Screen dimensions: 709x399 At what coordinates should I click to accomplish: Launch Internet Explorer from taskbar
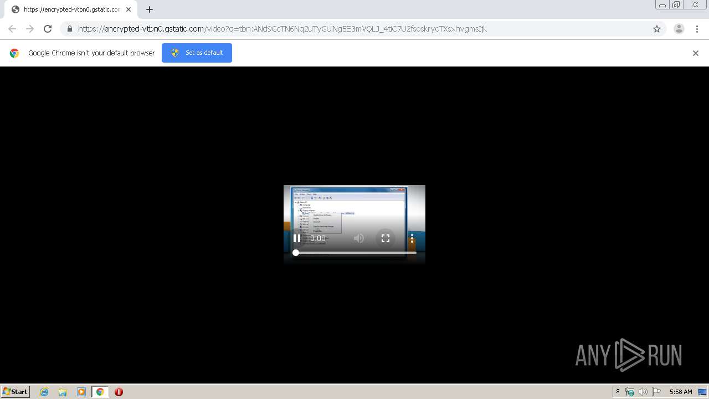click(44, 392)
